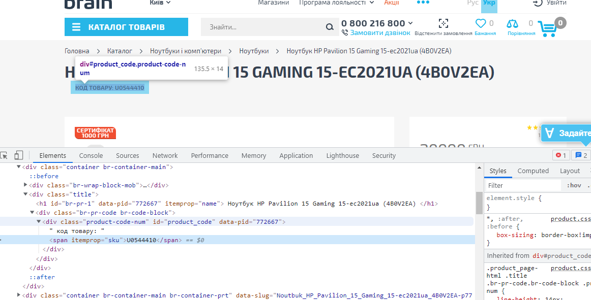Image resolution: width=591 pixels, height=300 pixels.
Task: Open the Київ city dropdown
Action: [x=160, y=3]
